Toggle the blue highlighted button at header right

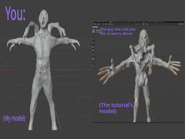click(181, 24)
